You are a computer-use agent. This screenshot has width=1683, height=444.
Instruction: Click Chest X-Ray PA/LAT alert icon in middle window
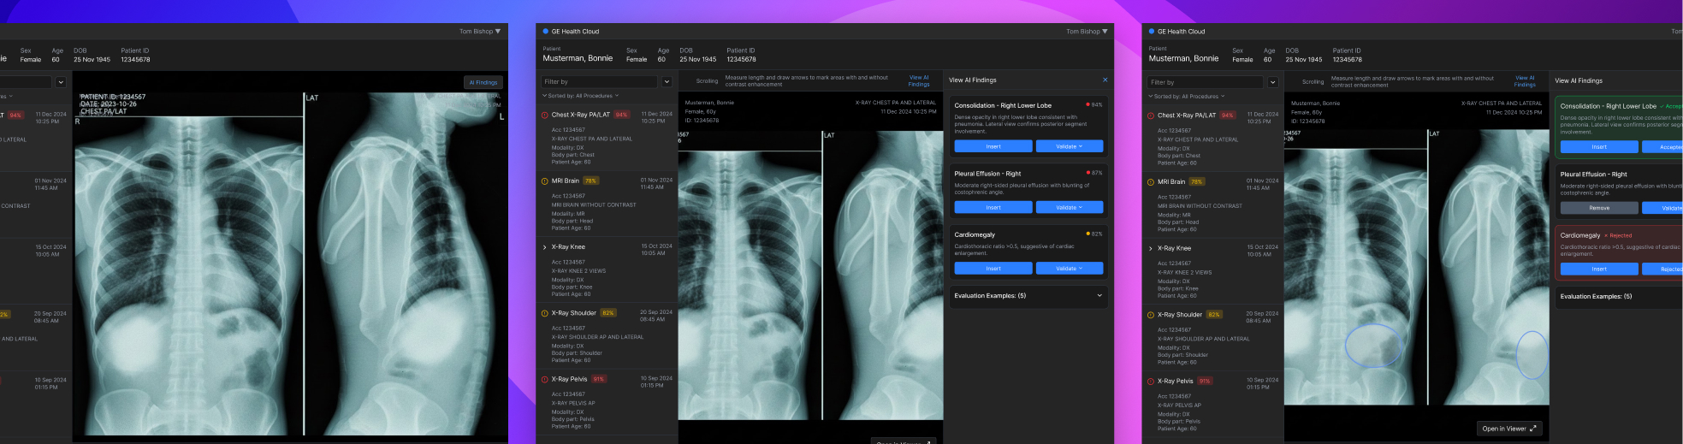(545, 115)
